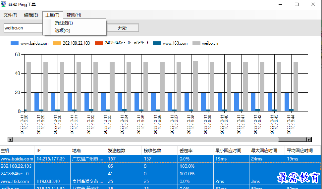Click the 2ms min response cell

231,181
